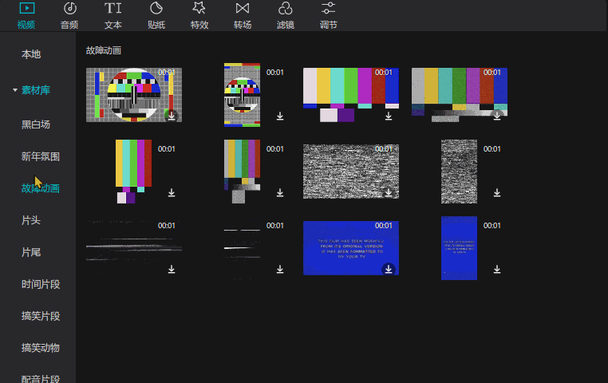The width and height of the screenshot is (608, 383).
Task: Collapse the 素材库 library tree arrow
Action: 14,91
